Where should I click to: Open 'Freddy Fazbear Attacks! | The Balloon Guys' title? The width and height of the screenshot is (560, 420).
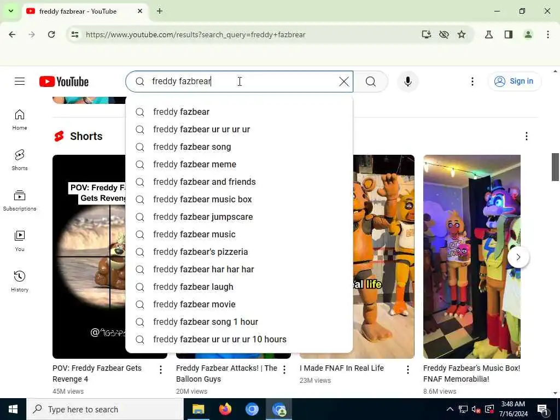[226, 374]
